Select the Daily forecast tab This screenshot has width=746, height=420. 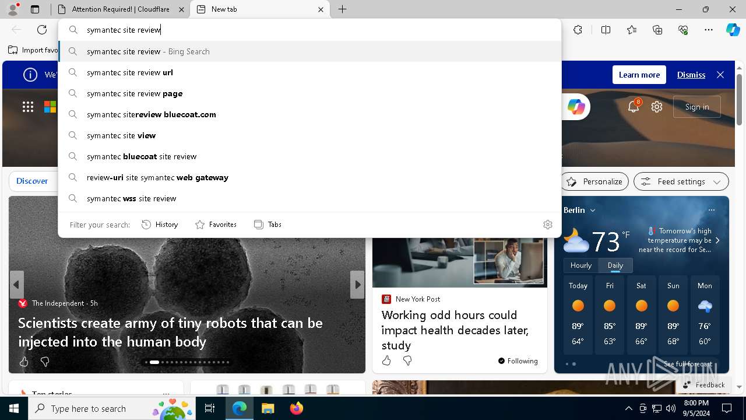[615, 265]
